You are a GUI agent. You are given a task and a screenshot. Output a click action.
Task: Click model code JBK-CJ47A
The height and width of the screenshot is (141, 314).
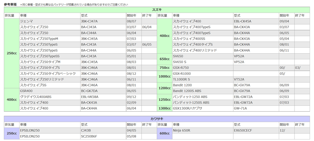click(89, 21)
